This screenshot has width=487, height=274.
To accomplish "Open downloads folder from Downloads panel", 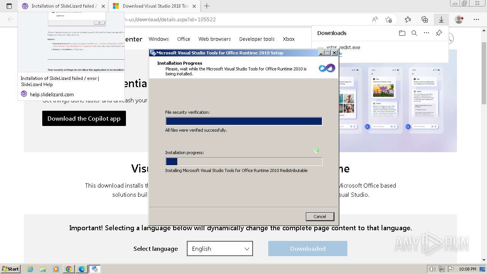I will coord(402,33).
